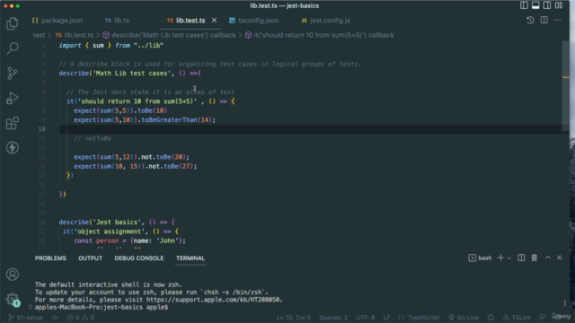This screenshot has height=323, width=575.
Task: Click the errors and warnings count in status bar
Action: 81,318
